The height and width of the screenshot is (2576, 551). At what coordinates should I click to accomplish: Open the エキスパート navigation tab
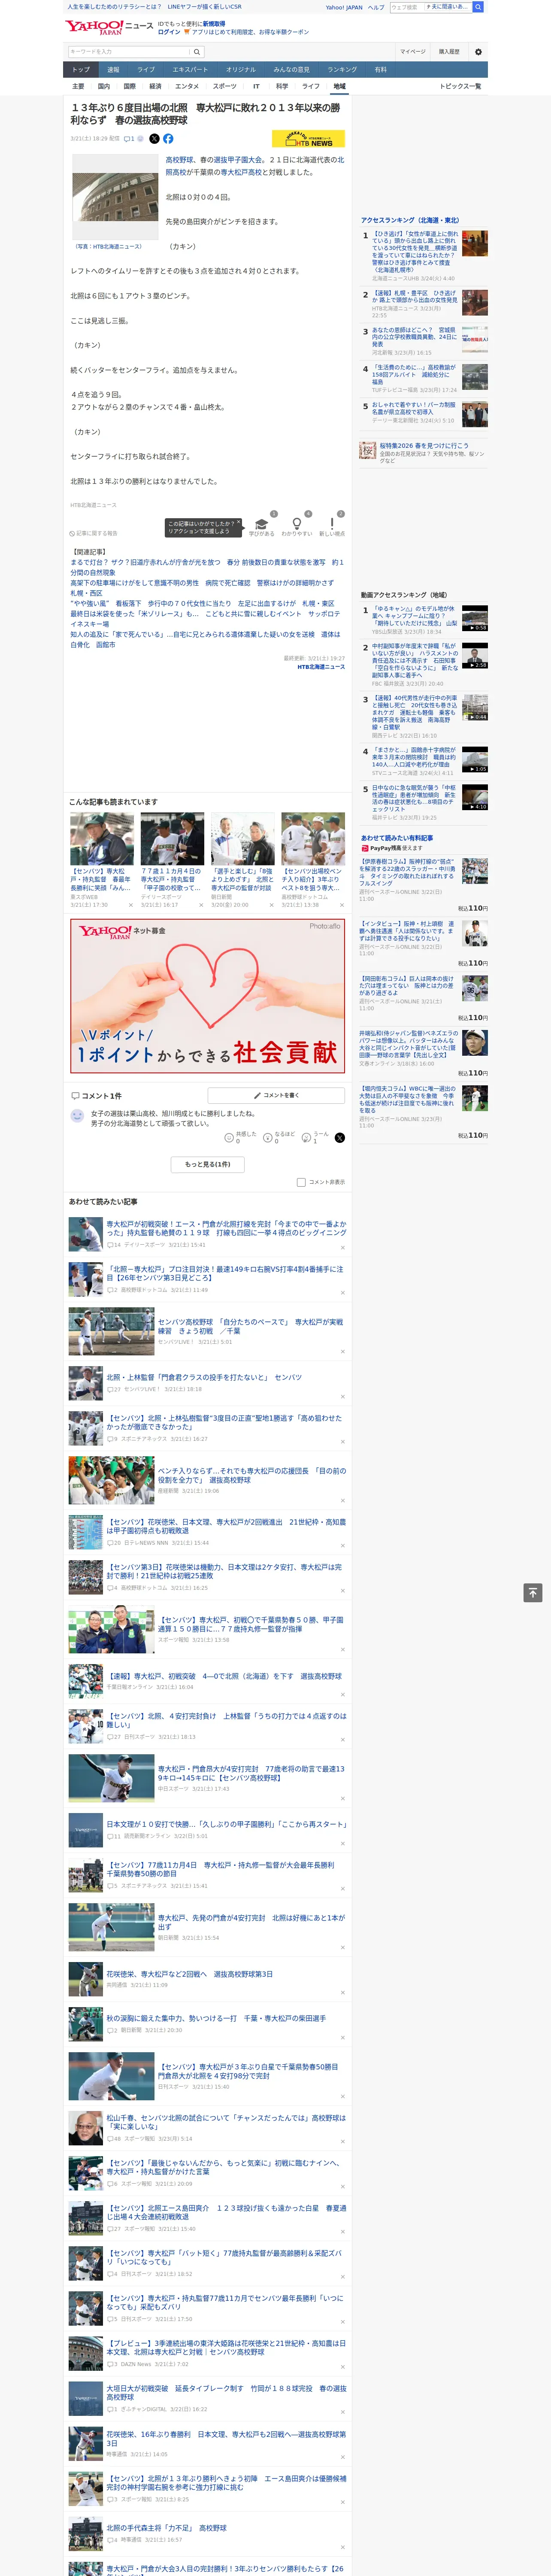pyautogui.click(x=190, y=70)
